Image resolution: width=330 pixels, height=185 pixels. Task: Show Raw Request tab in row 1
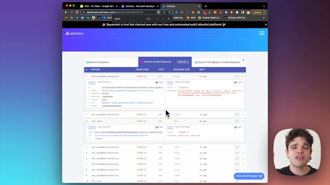[104, 82]
